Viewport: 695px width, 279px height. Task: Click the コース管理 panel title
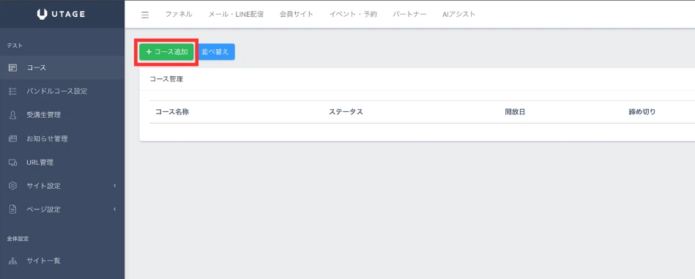[x=166, y=79]
